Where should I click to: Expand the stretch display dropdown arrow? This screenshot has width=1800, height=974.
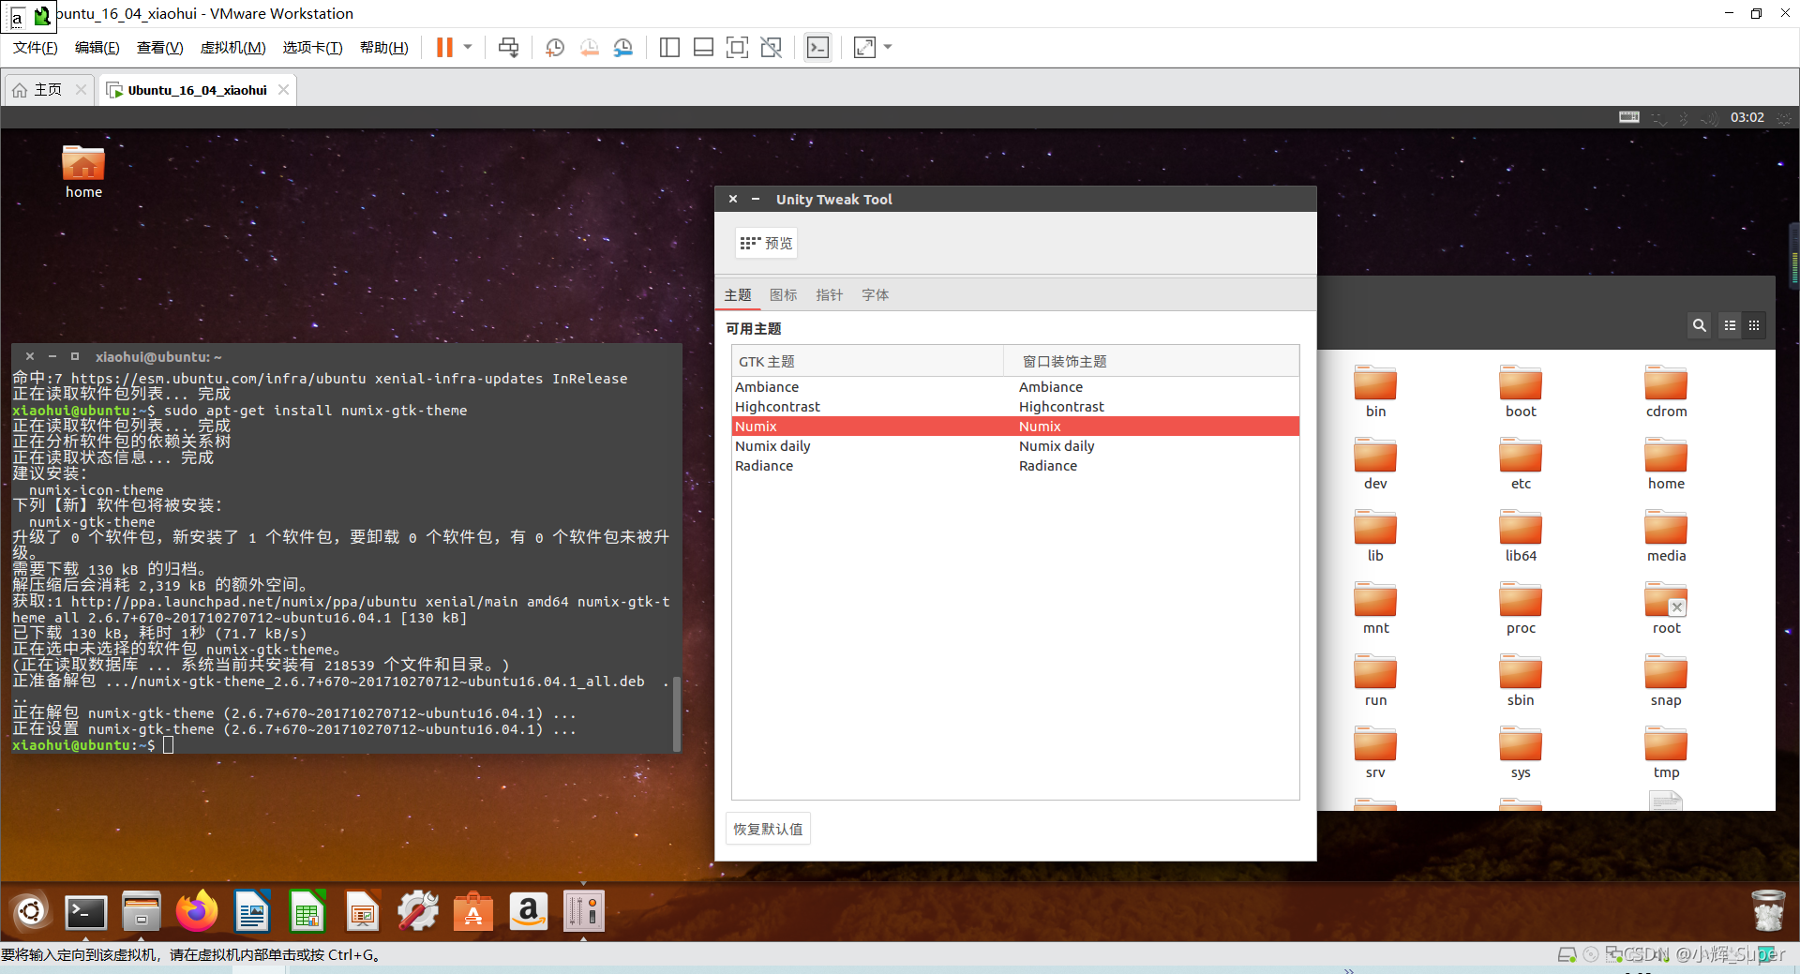[888, 47]
